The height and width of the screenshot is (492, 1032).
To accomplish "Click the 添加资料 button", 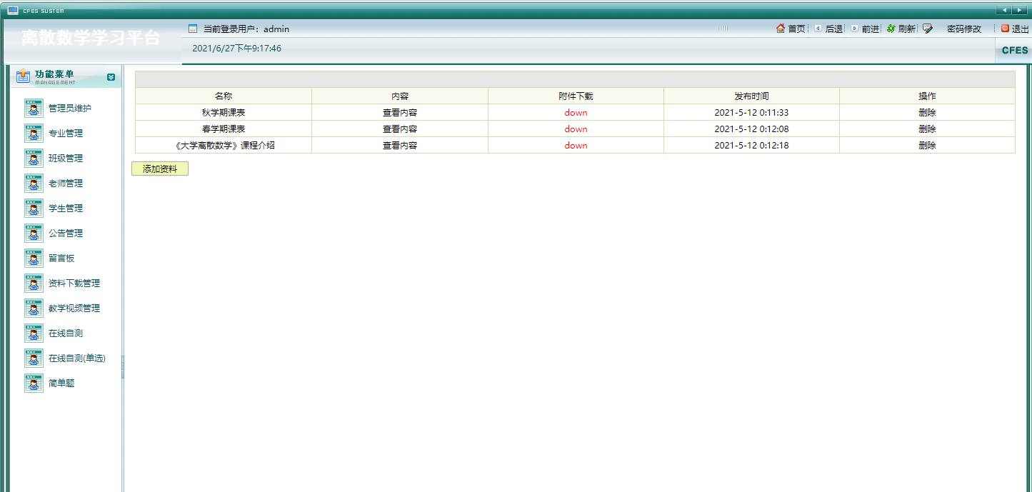I will click(160, 169).
